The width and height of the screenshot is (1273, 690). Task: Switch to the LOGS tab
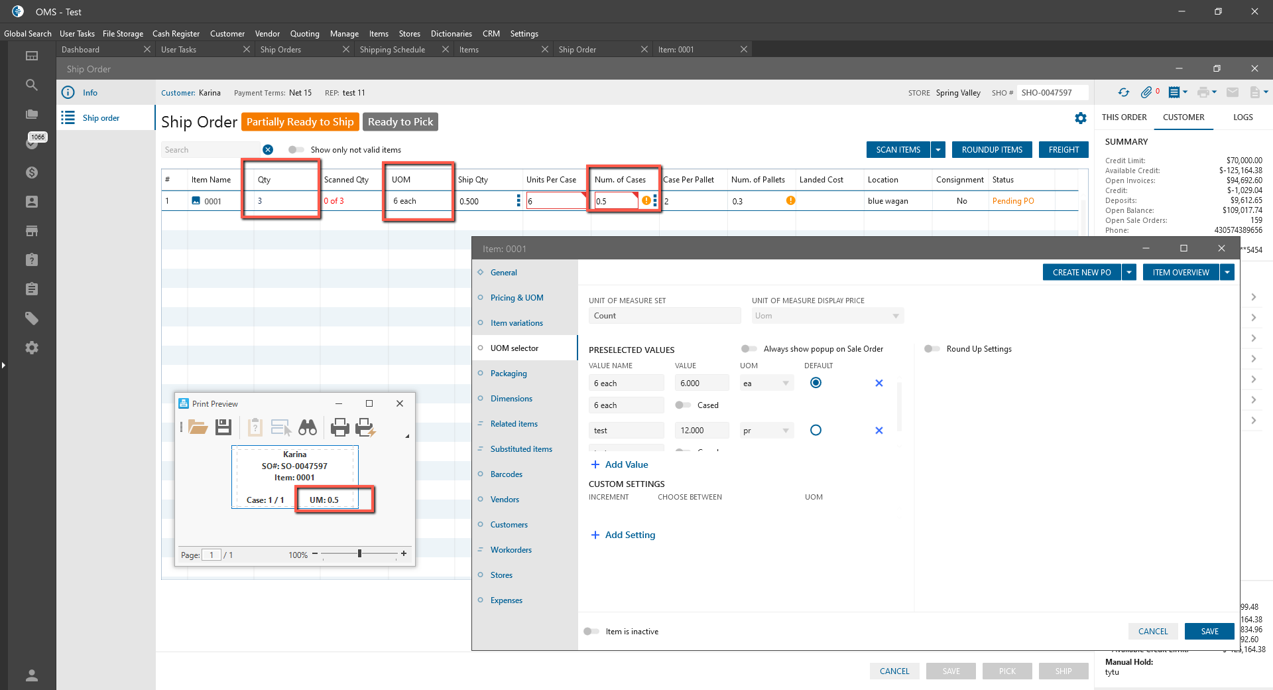pos(1243,117)
